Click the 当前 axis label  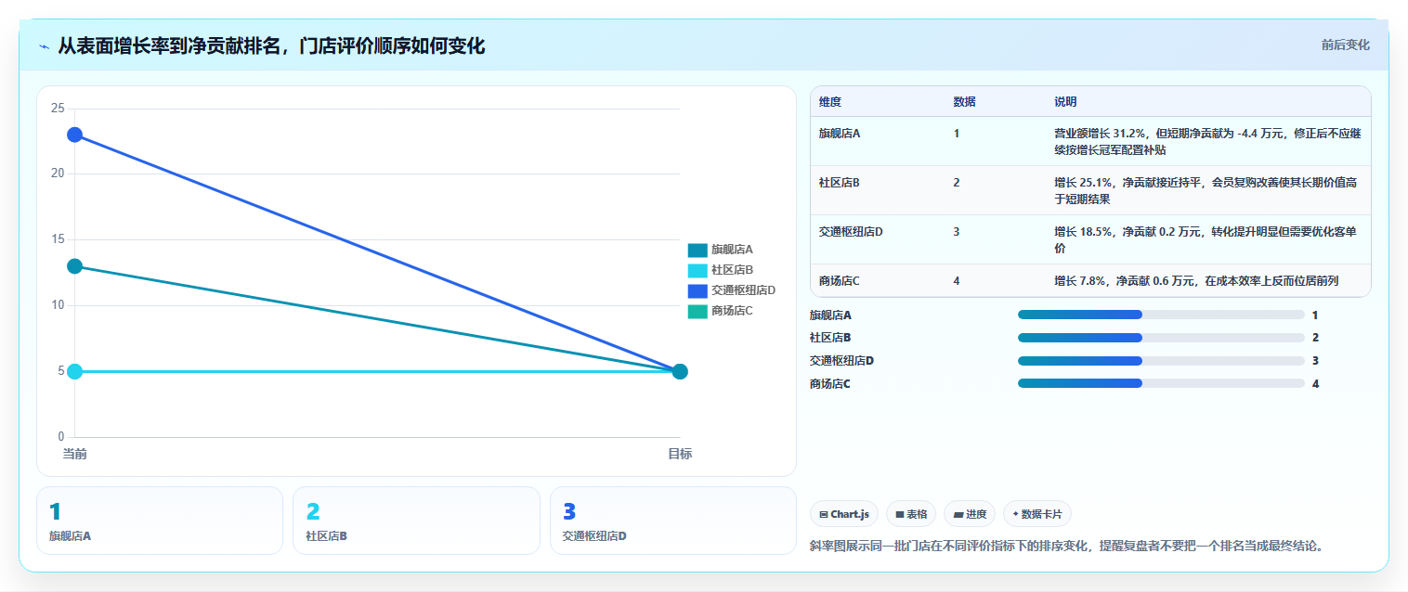74,454
